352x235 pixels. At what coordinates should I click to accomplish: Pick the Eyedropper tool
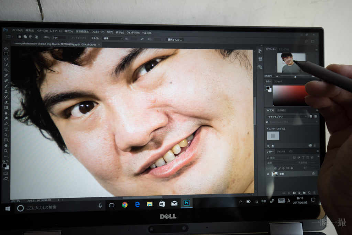tap(6, 75)
